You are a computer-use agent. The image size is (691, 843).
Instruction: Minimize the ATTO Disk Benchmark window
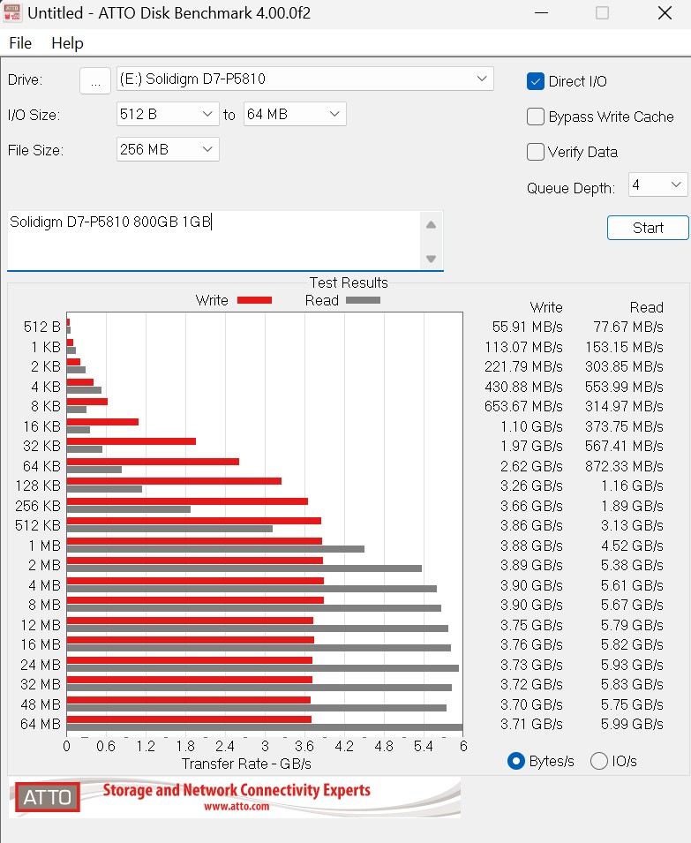[x=542, y=13]
